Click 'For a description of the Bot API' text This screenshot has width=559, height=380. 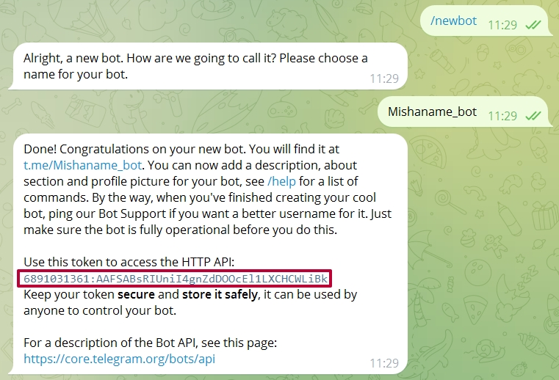click(x=150, y=343)
